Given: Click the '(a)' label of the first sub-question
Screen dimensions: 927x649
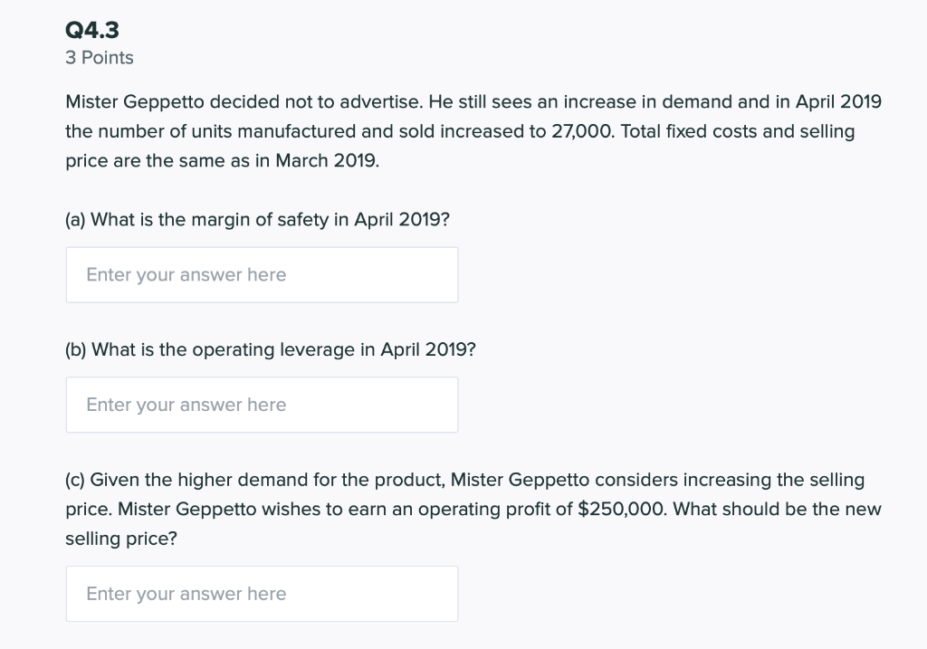Looking at the screenshot, I should [75, 219].
